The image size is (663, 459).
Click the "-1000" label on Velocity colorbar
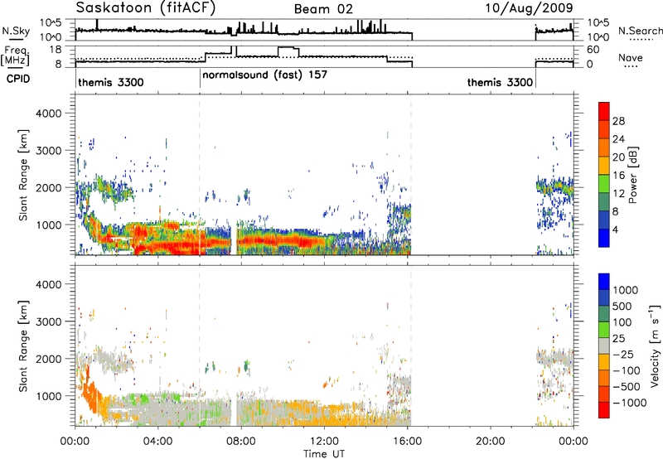tap(629, 403)
